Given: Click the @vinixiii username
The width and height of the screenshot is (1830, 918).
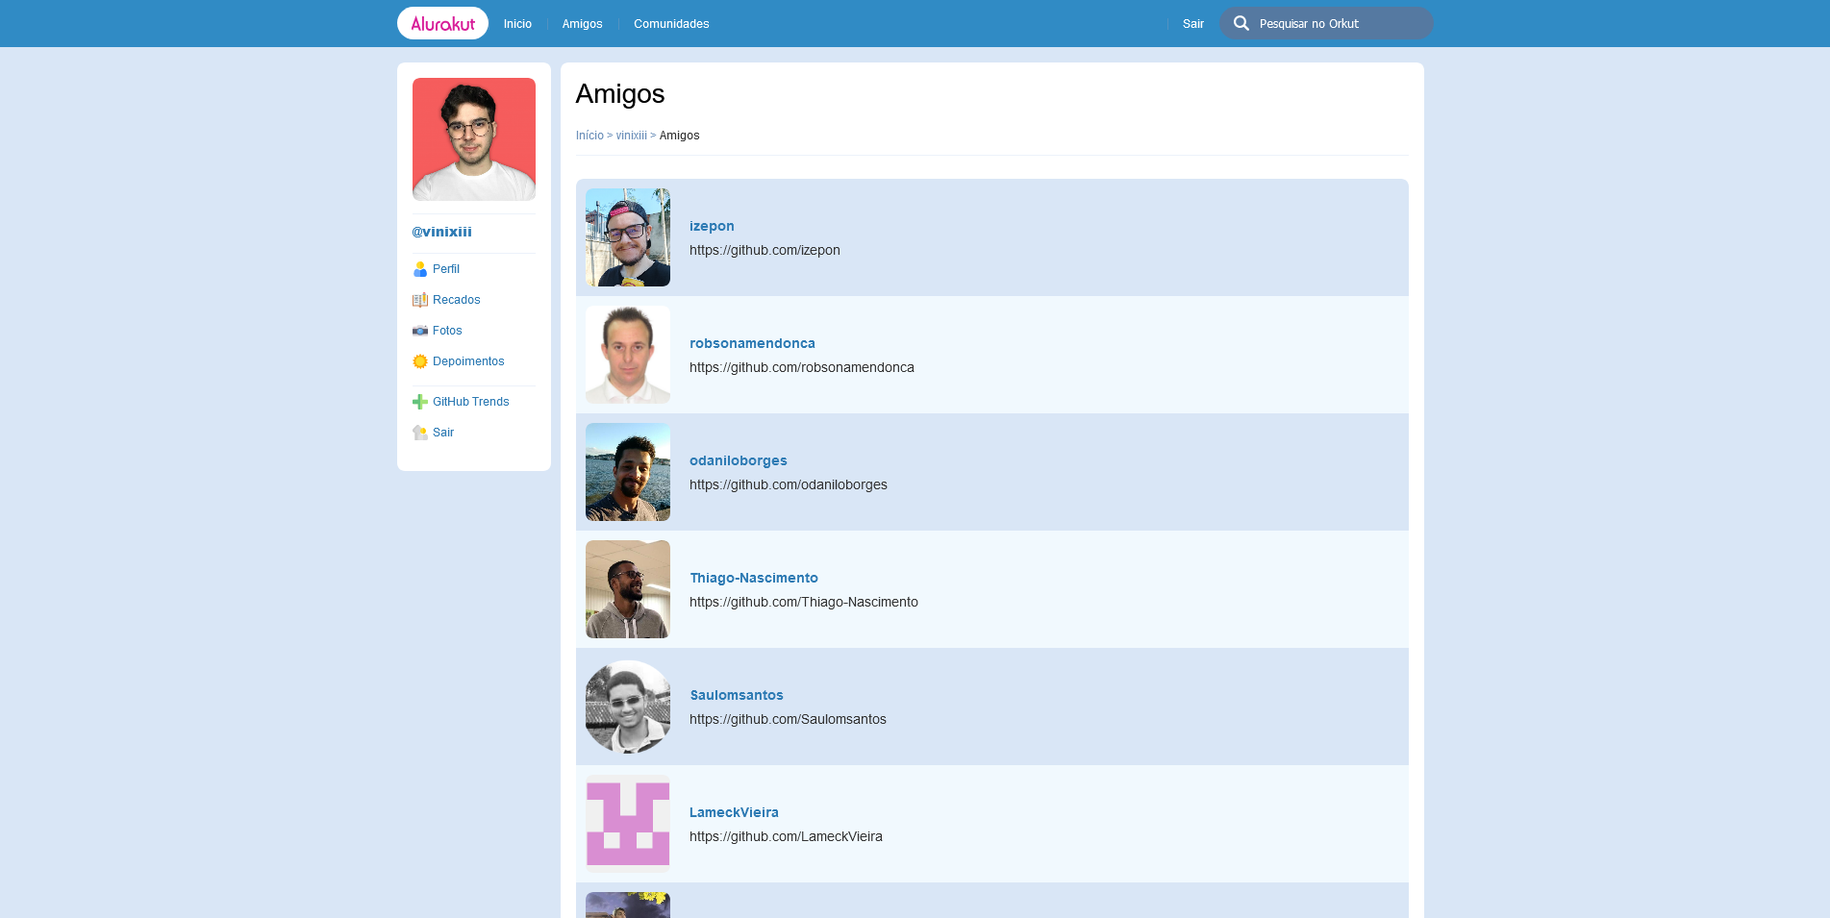Looking at the screenshot, I should (x=442, y=232).
